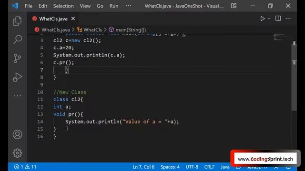Show additional views ellipsis in the activity bar
Viewport: 305px width, 171px height.
[x=17, y=96]
